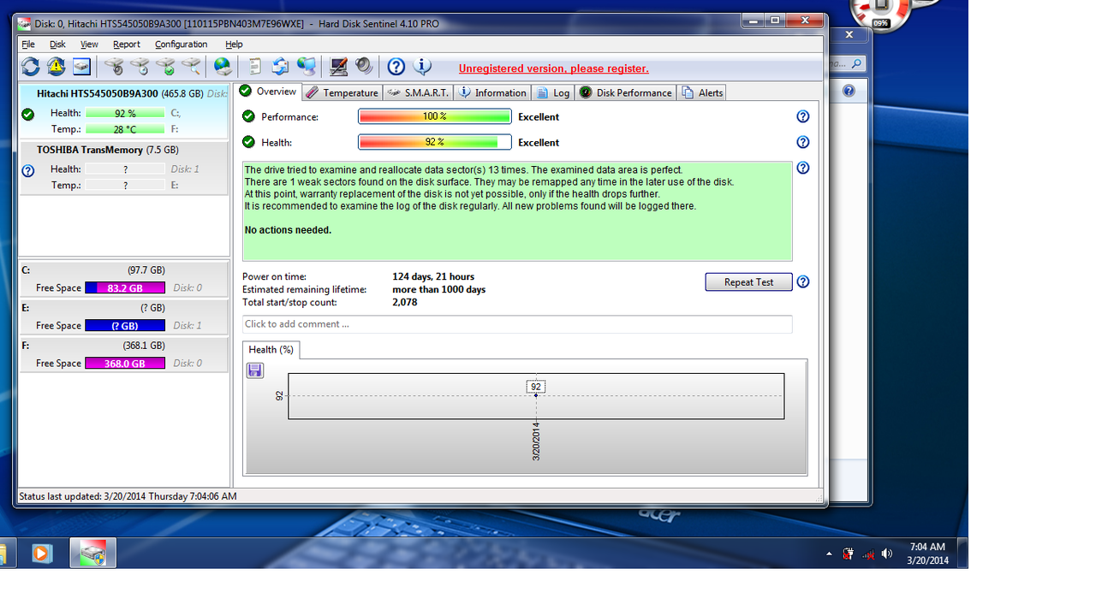
Task: Click the blue question mark Help toolbar icon
Action: (396, 66)
